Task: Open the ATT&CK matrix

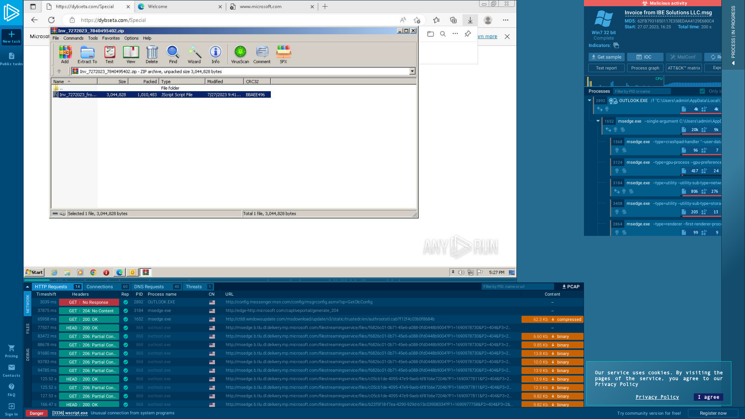Action: [684, 68]
